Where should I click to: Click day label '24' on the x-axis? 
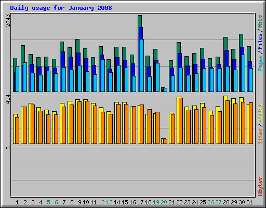click(x=195, y=202)
